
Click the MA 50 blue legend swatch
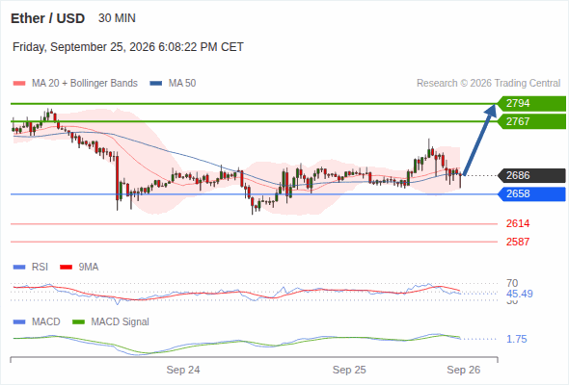click(x=156, y=84)
